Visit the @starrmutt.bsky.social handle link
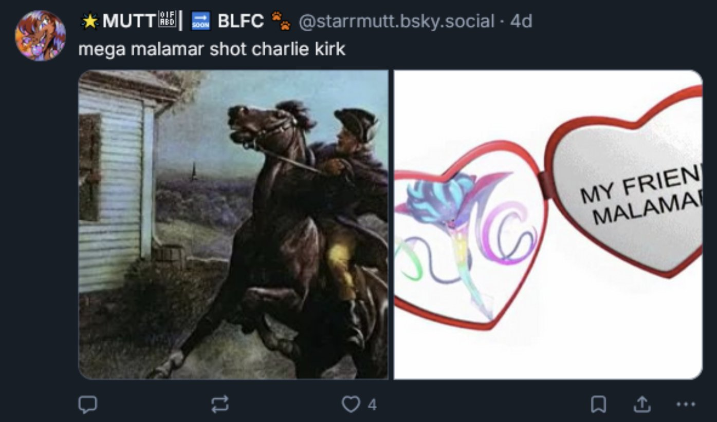This screenshot has width=717, height=422. 398,21
